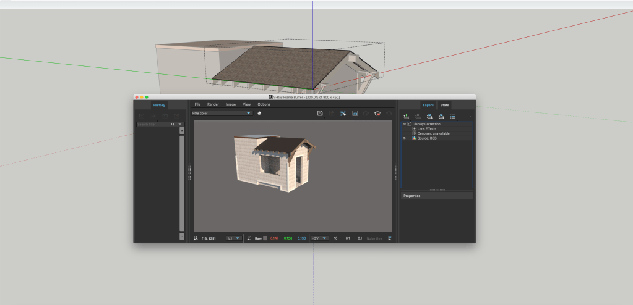Click the round color channel switch icon
Screen dimensions: 633x305
point(260,114)
